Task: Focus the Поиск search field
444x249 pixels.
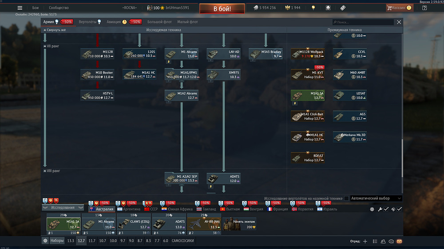Action: [x=363, y=22]
